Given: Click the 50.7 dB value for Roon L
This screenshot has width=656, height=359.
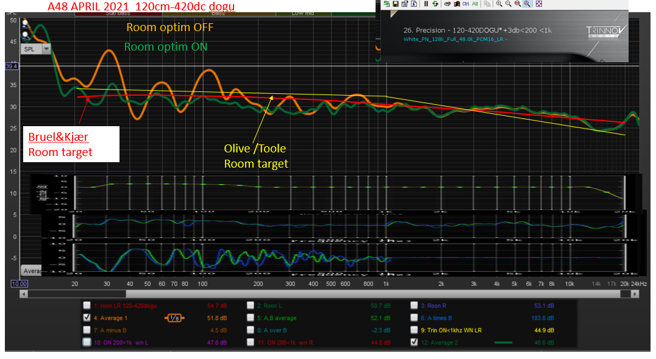Looking at the screenshot, I should click(380, 306).
